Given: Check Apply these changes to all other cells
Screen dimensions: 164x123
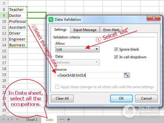Looking at the screenshot, I should tap(57, 87).
